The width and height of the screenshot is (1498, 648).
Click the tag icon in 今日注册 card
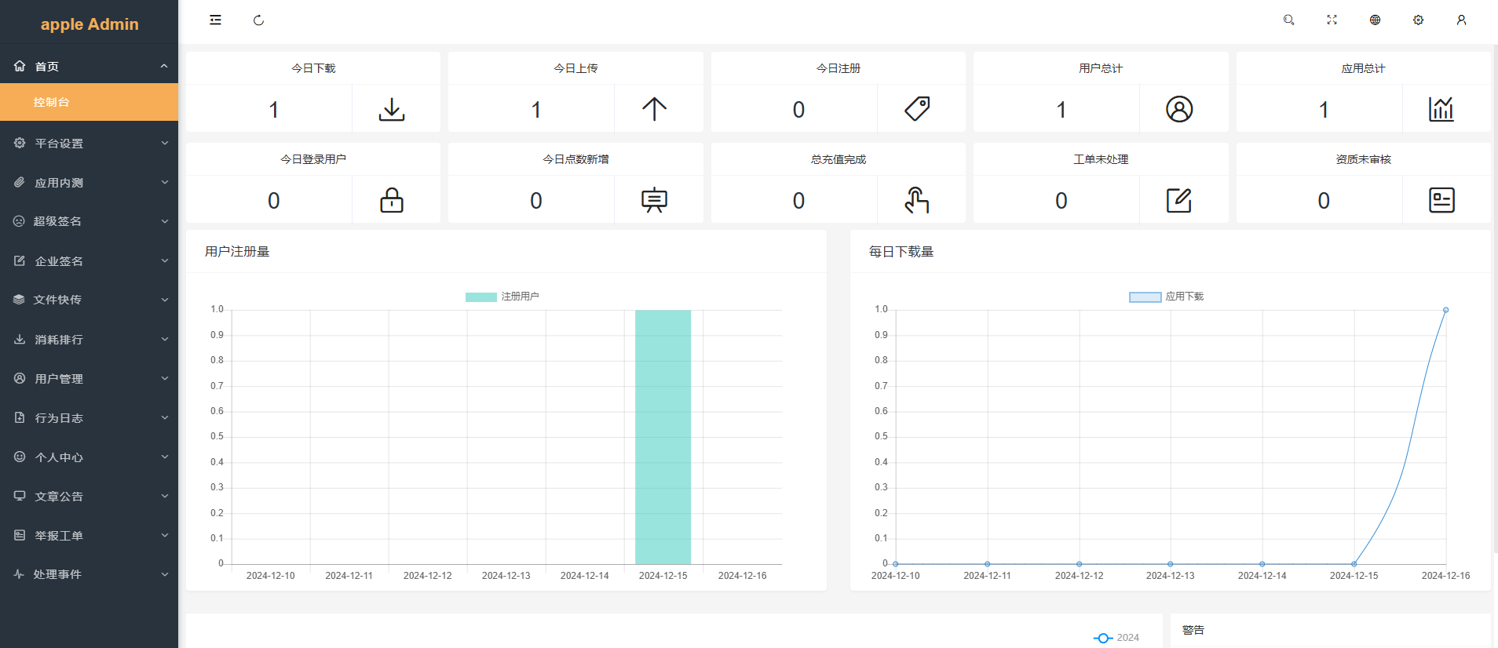point(917,109)
